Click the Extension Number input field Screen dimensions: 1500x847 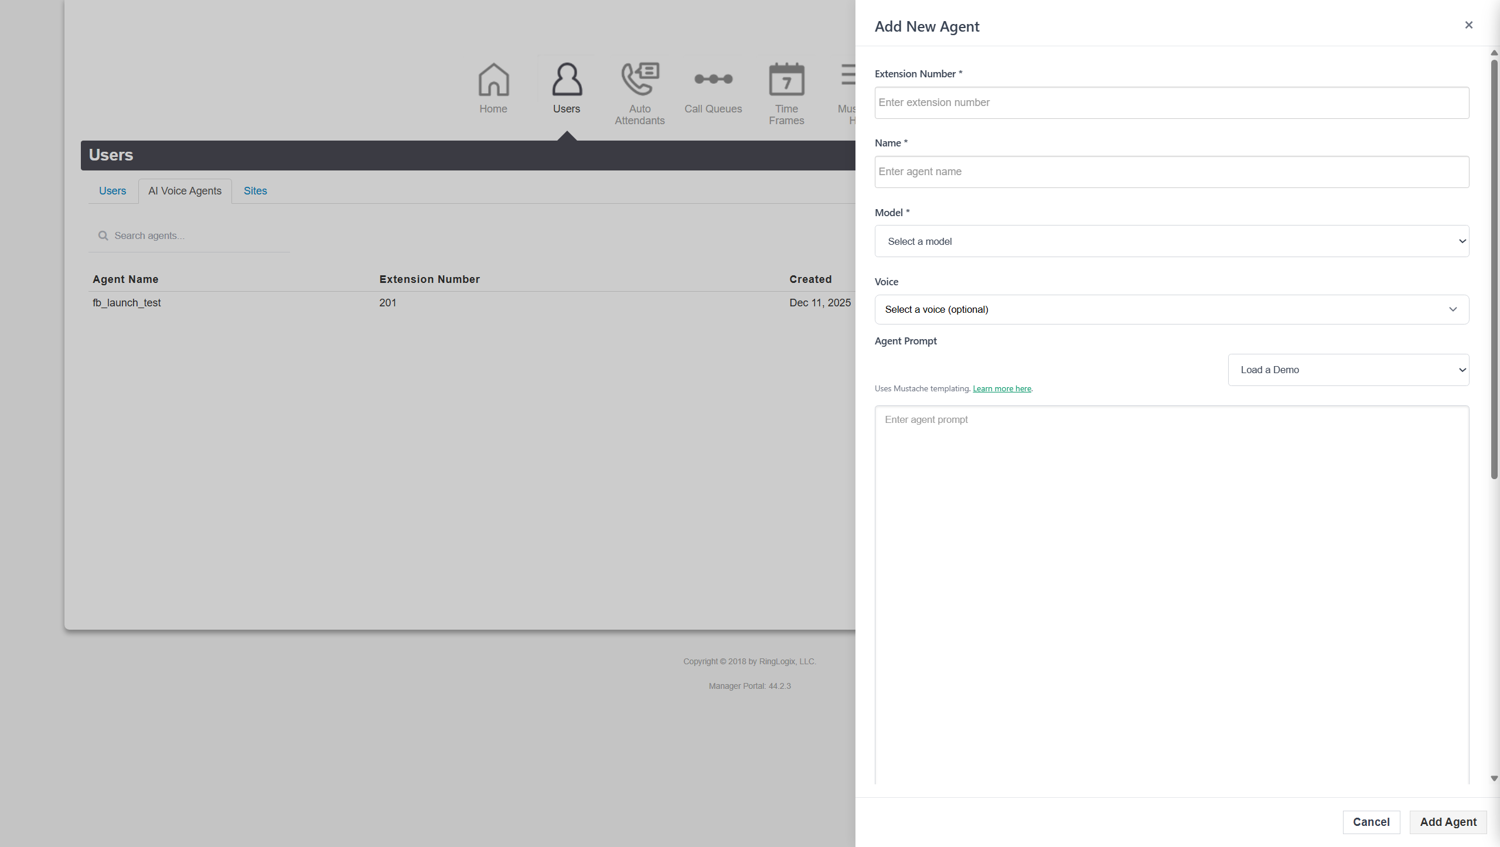tap(1171, 103)
